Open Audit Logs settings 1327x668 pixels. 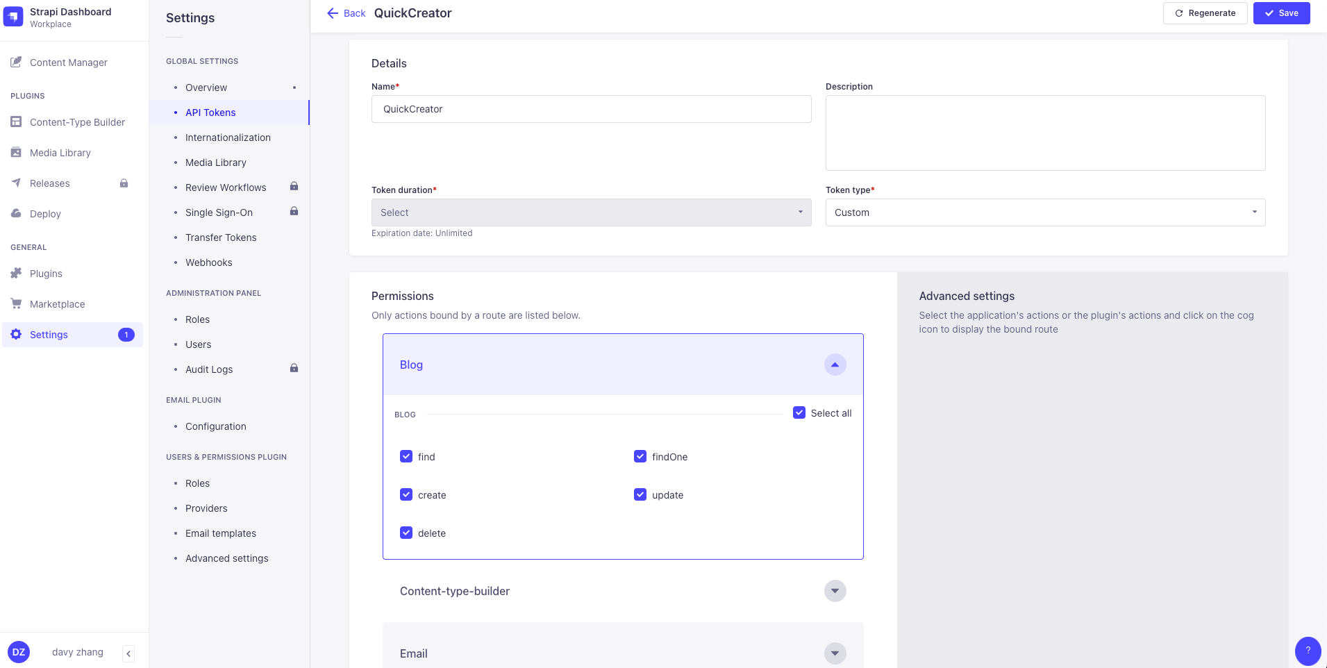209,369
